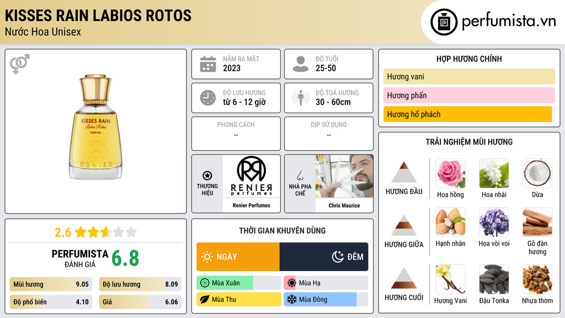
Task: Click the Giá 6.06 score bar
Action: point(140,302)
